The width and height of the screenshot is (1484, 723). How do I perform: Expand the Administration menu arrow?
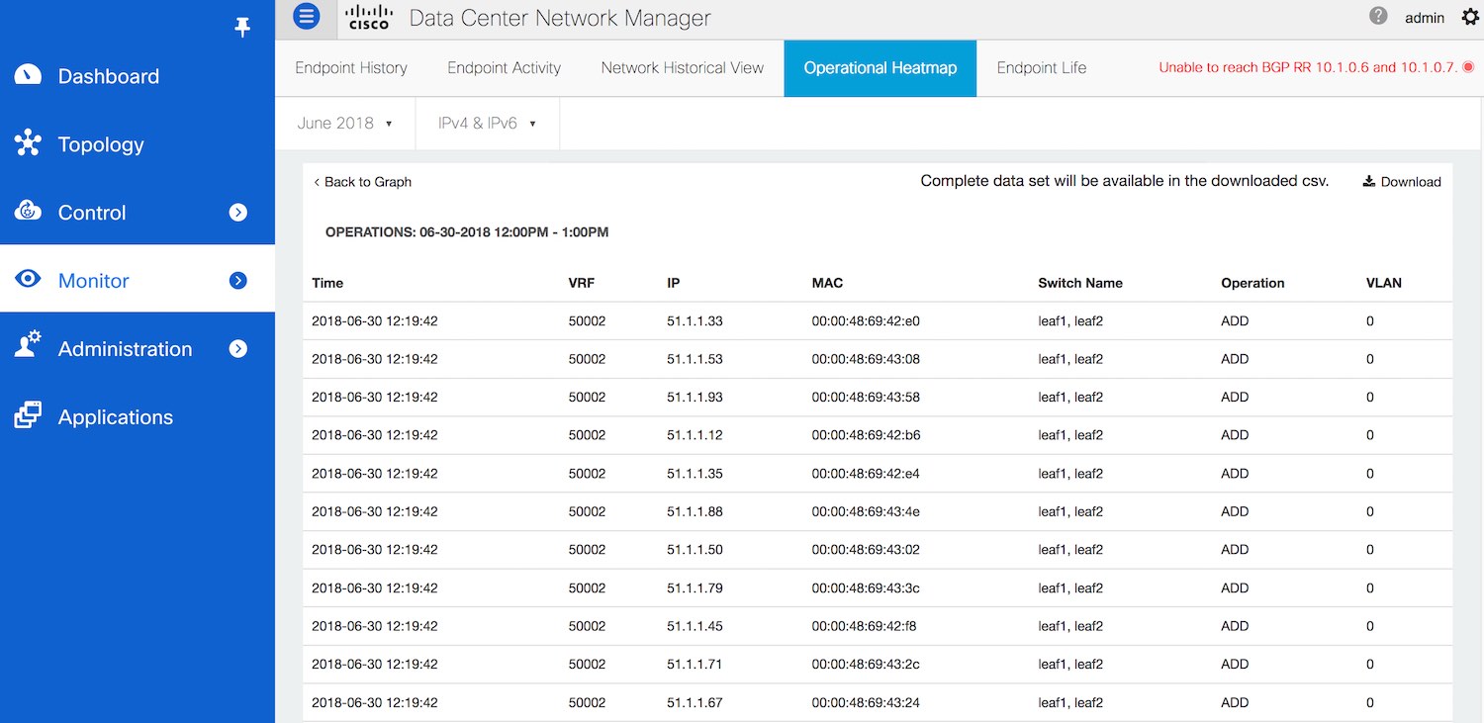(x=238, y=349)
